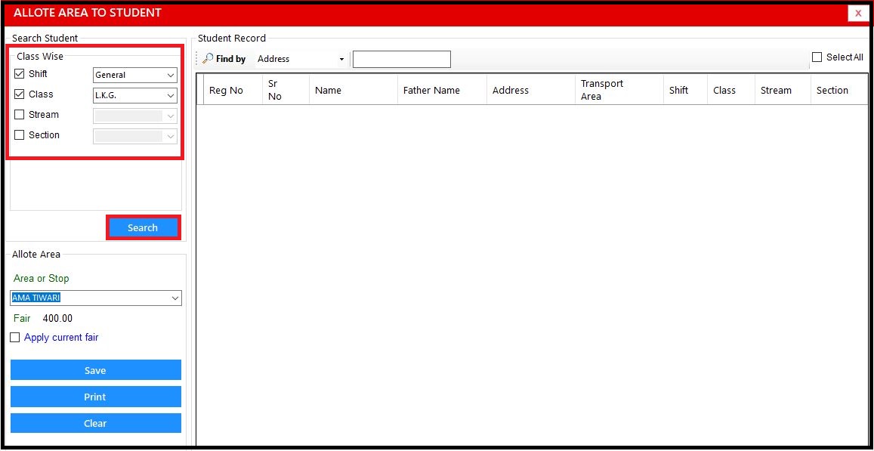
Task: Click the Find by search text field
Action: [x=401, y=59]
